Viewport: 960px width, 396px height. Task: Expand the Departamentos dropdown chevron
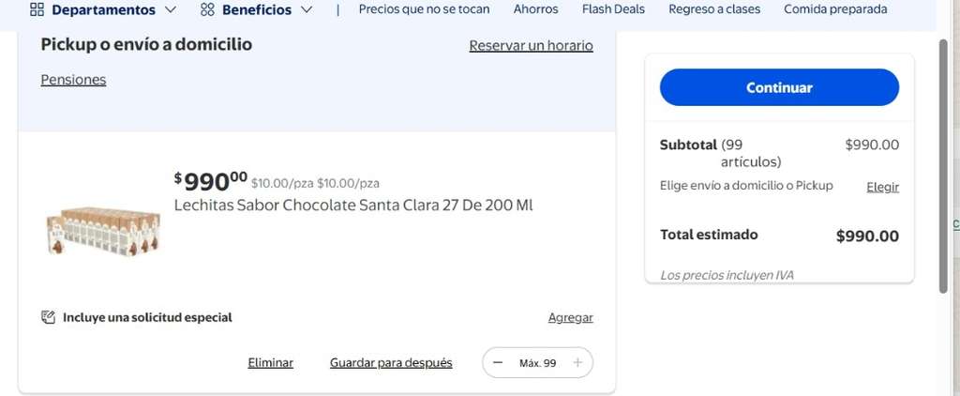point(171,9)
